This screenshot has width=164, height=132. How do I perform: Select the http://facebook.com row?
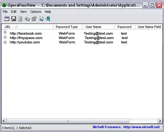pos(82,34)
